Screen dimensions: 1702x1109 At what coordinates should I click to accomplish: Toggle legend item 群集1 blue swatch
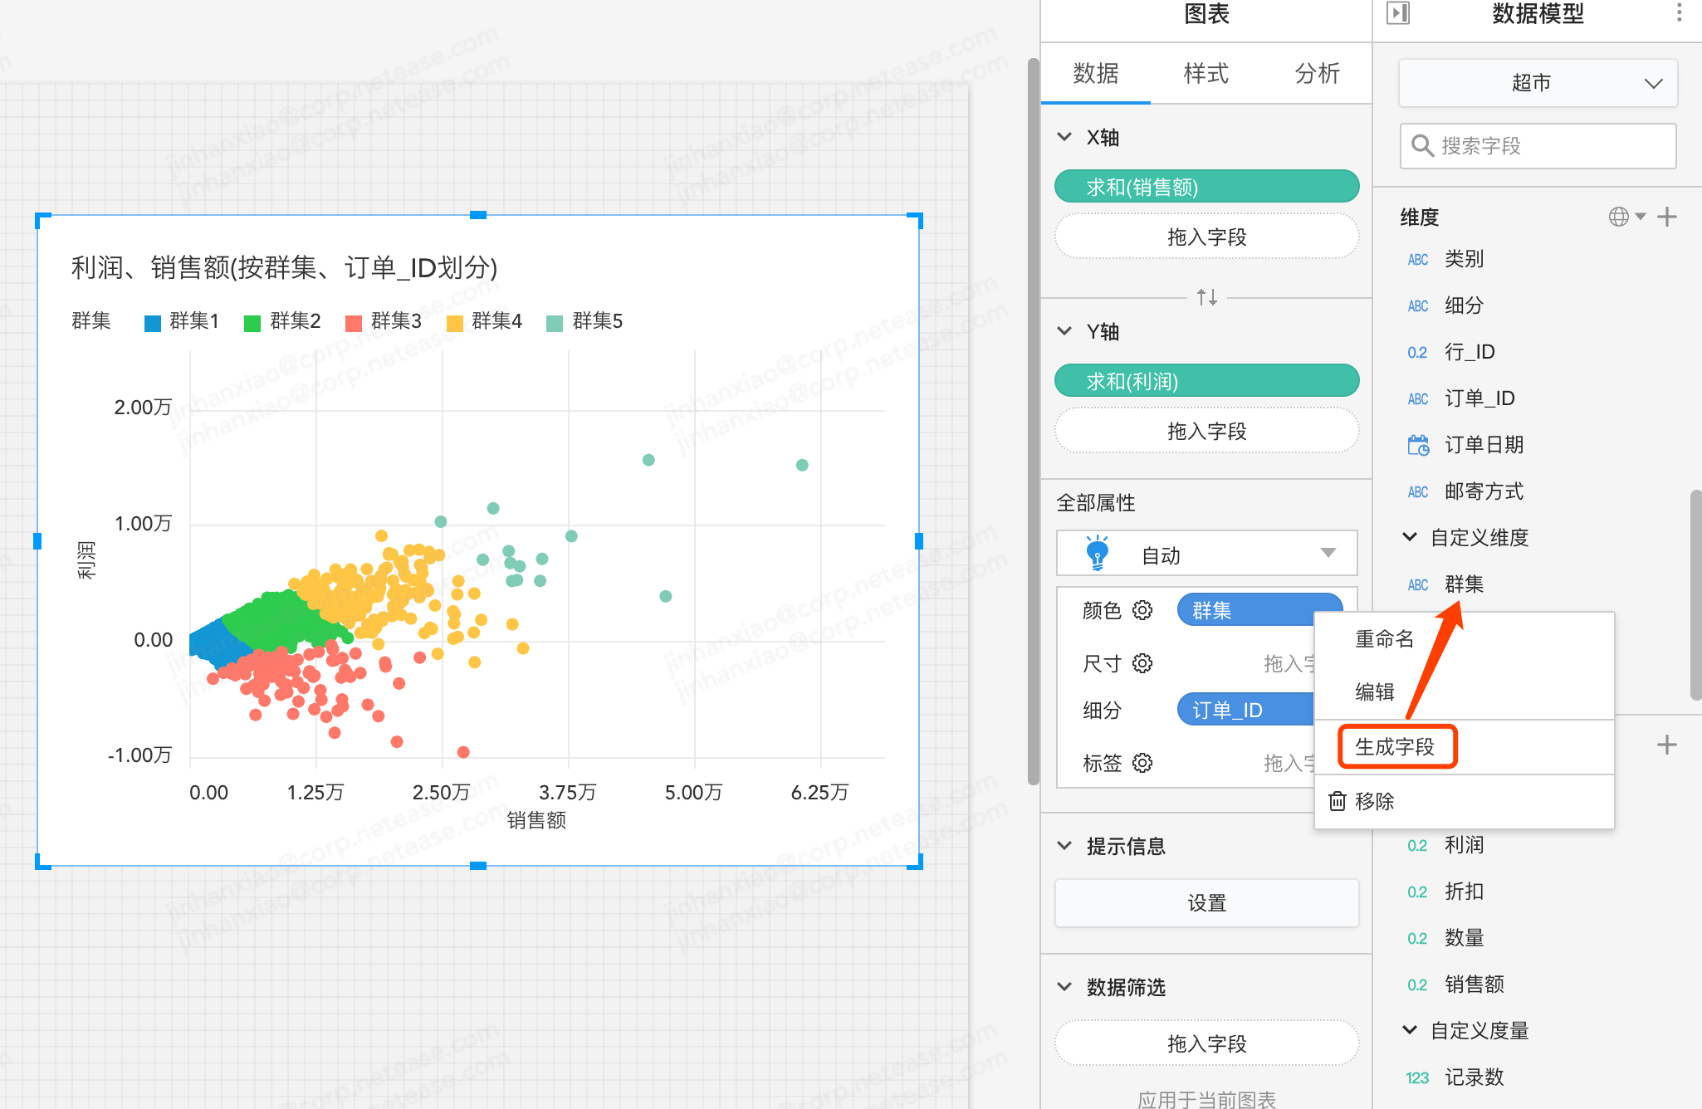tap(153, 323)
